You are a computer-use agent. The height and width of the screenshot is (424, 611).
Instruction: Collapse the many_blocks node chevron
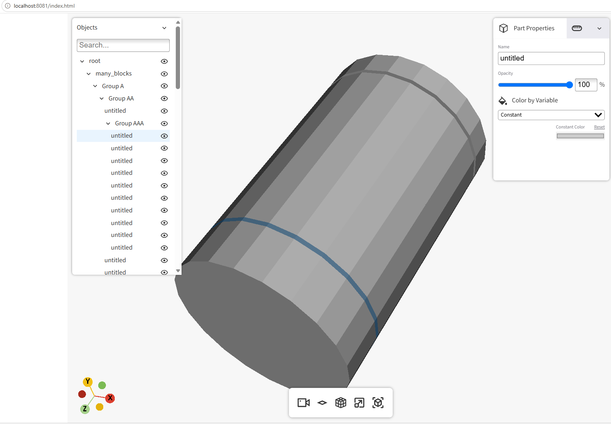click(89, 74)
